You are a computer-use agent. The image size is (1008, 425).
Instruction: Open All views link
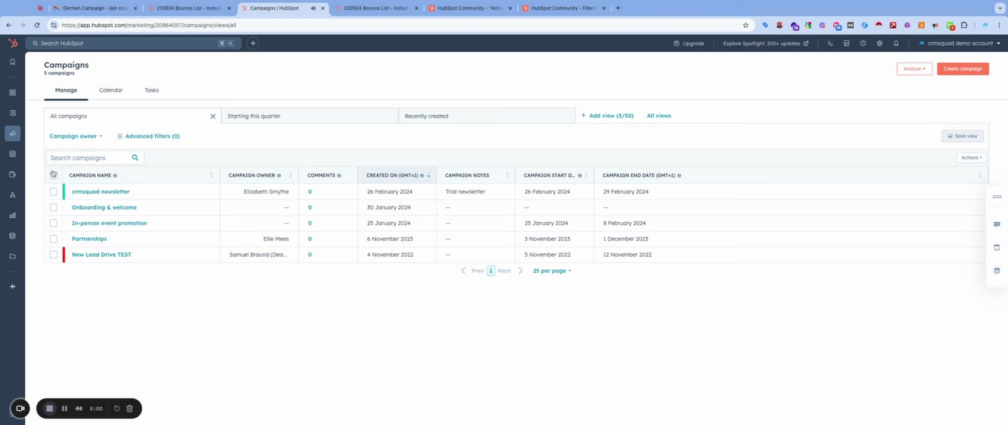coord(659,116)
